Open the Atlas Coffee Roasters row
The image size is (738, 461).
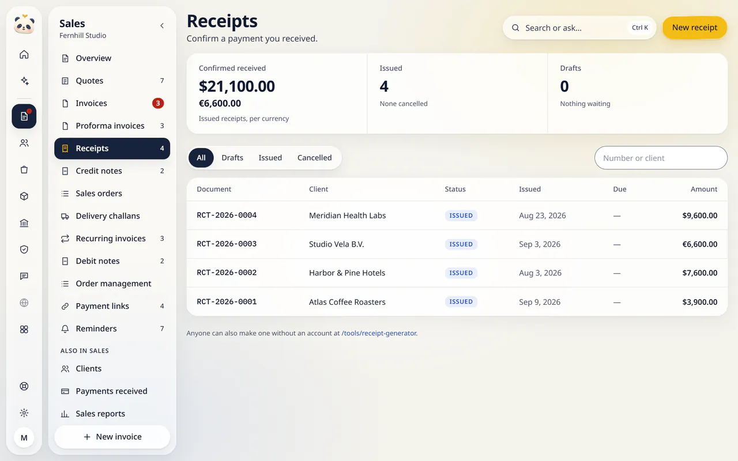pyautogui.click(x=457, y=302)
